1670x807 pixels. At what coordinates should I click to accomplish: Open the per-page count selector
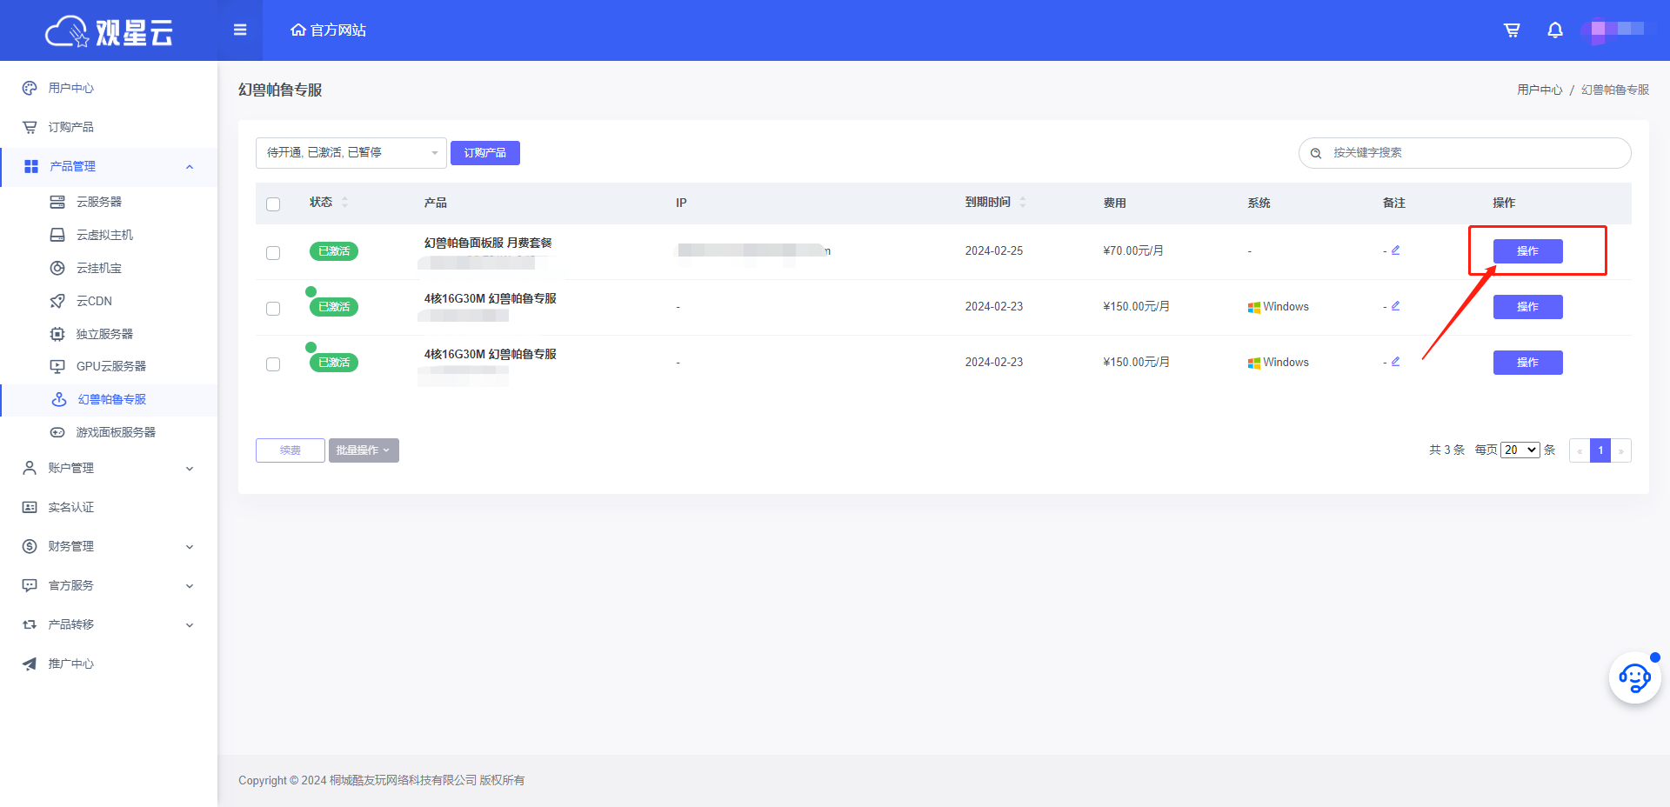pyautogui.click(x=1520, y=450)
